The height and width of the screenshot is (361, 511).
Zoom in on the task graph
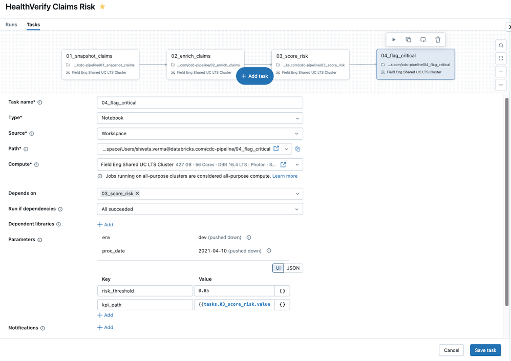click(x=501, y=72)
